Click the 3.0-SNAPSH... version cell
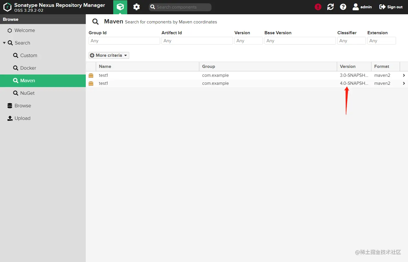The height and width of the screenshot is (262, 408). (x=354, y=75)
